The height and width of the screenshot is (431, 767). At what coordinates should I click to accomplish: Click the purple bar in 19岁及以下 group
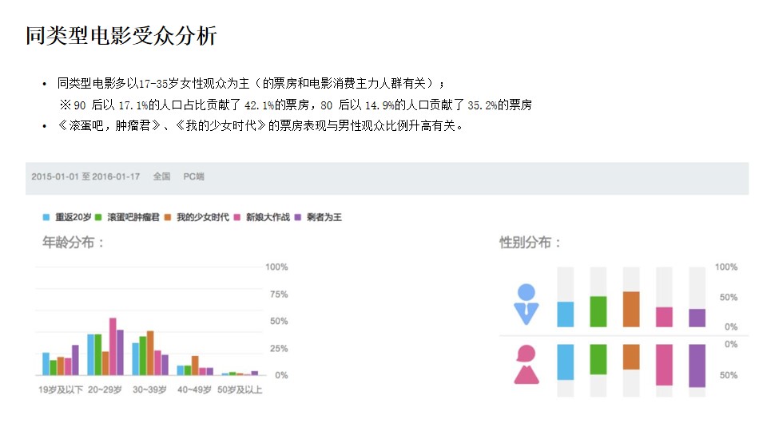pos(75,360)
